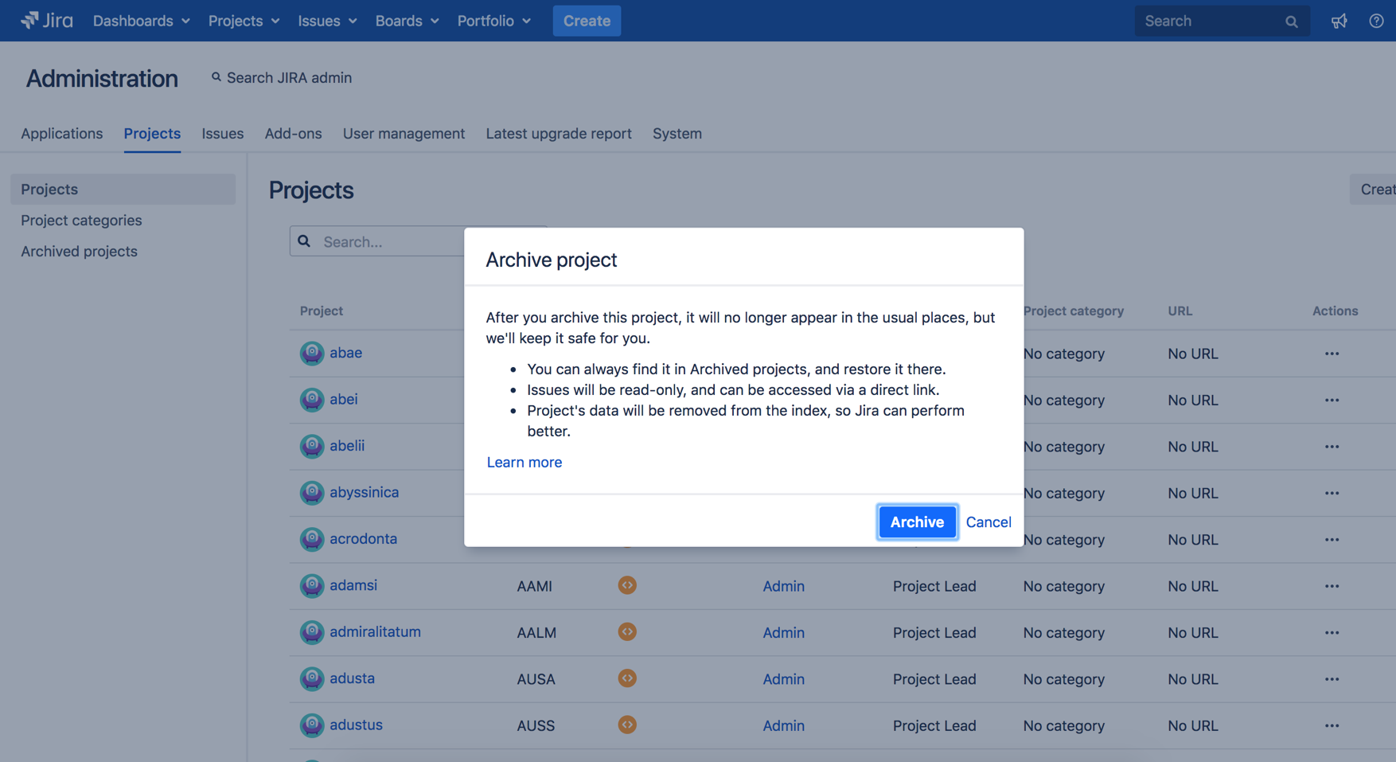Click the search magnifier in the top bar
The height and width of the screenshot is (762, 1396).
1291,21
